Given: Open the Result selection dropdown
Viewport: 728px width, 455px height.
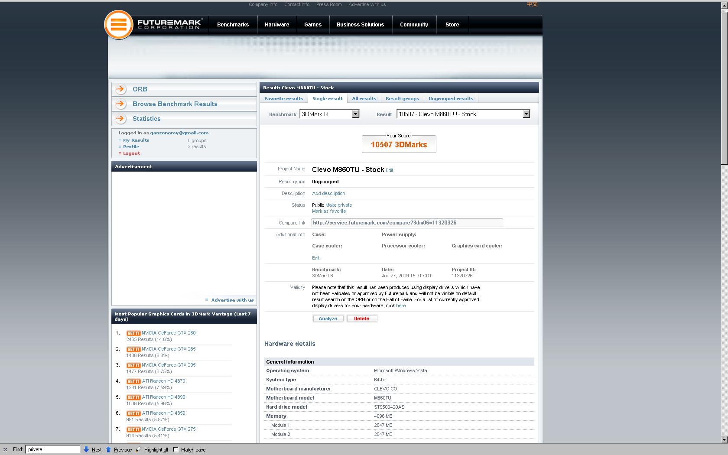Looking at the screenshot, I should point(463,114).
